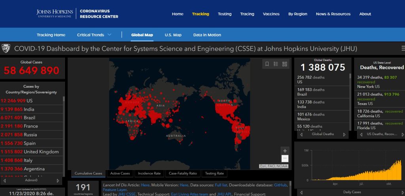405x196 pixels.
Task: Click the left arrow beside Global Deaths
Action: tap(301, 135)
